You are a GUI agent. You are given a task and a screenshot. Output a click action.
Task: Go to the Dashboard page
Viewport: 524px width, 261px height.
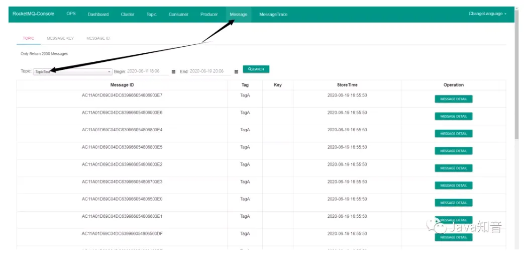(98, 15)
